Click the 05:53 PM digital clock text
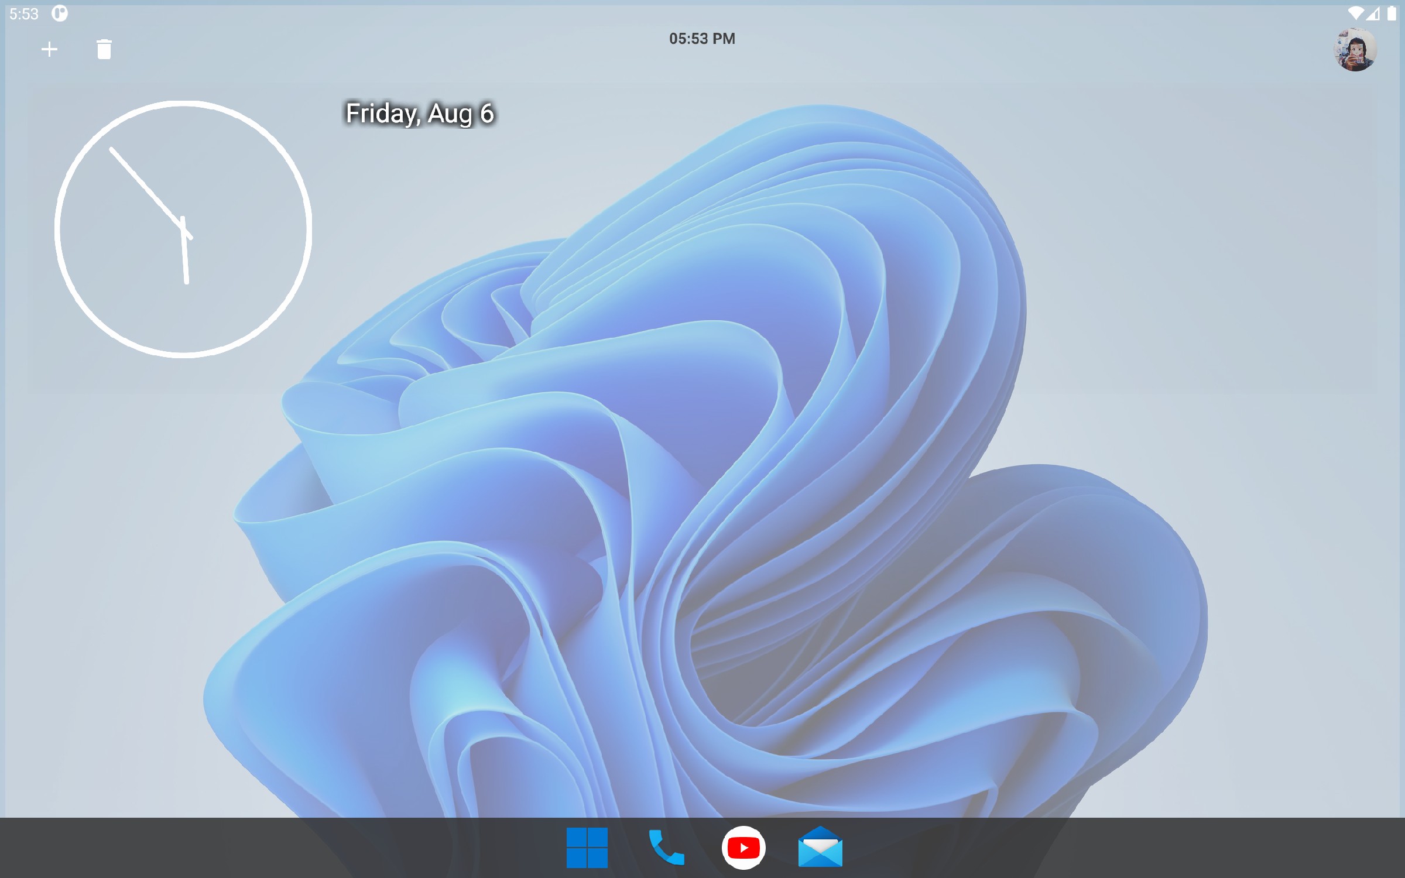The height and width of the screenshot is (878, 1405). pyautogui.click(x=702, y=39)
